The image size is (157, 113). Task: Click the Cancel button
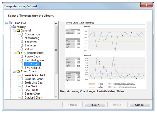[x=140, y=105]
